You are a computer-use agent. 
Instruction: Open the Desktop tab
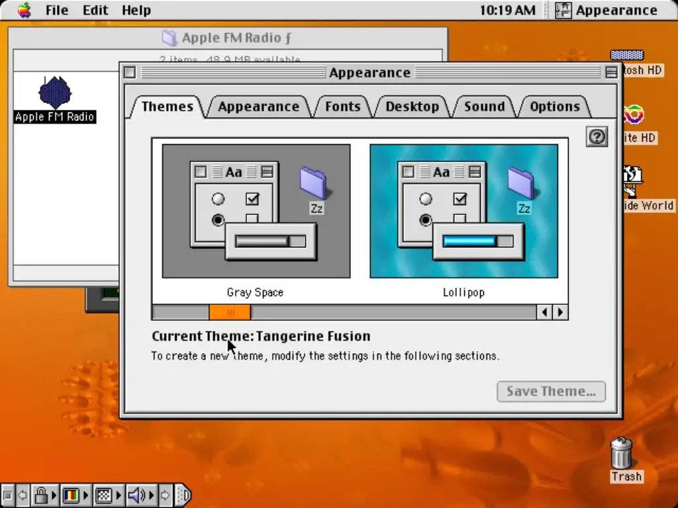412,106
